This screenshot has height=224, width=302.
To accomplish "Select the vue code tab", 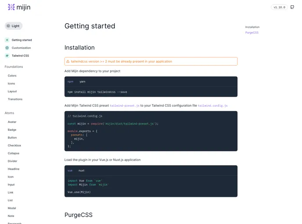I will point(70,170).
